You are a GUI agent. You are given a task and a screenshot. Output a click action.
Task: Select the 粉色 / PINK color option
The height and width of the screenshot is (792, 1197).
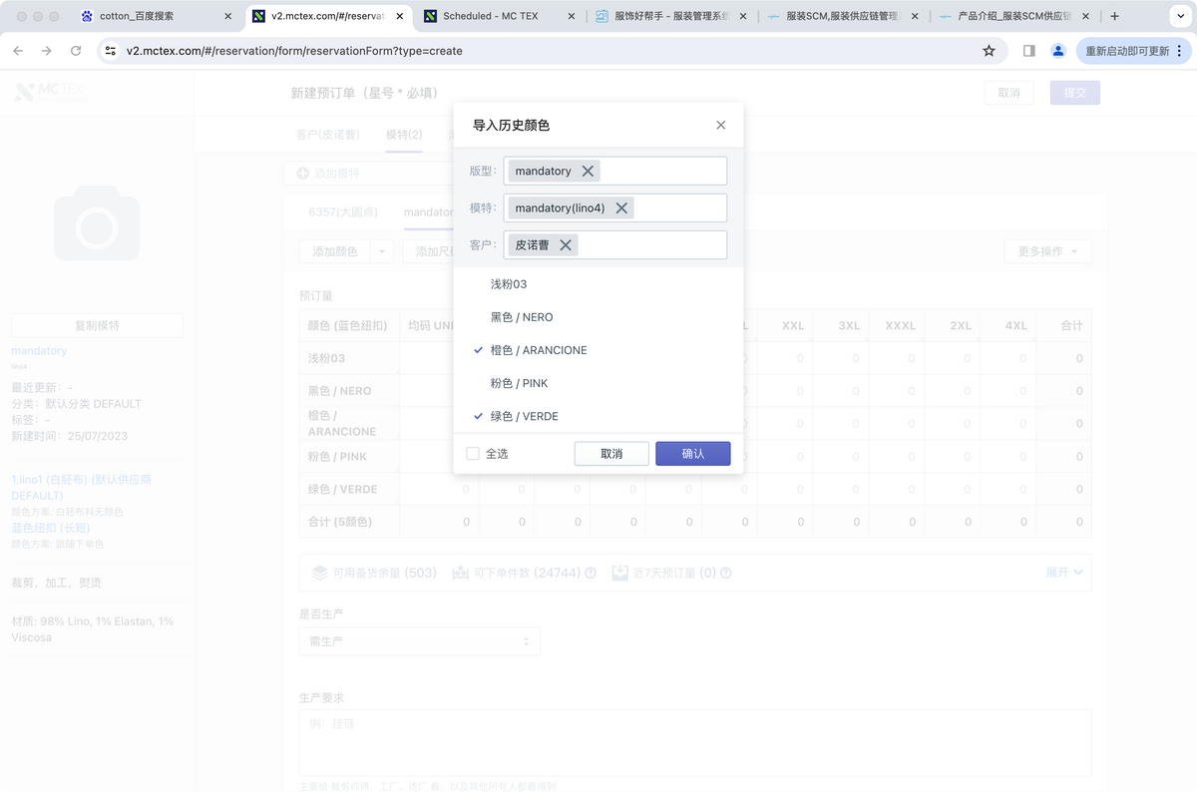(x=598, y=383)
